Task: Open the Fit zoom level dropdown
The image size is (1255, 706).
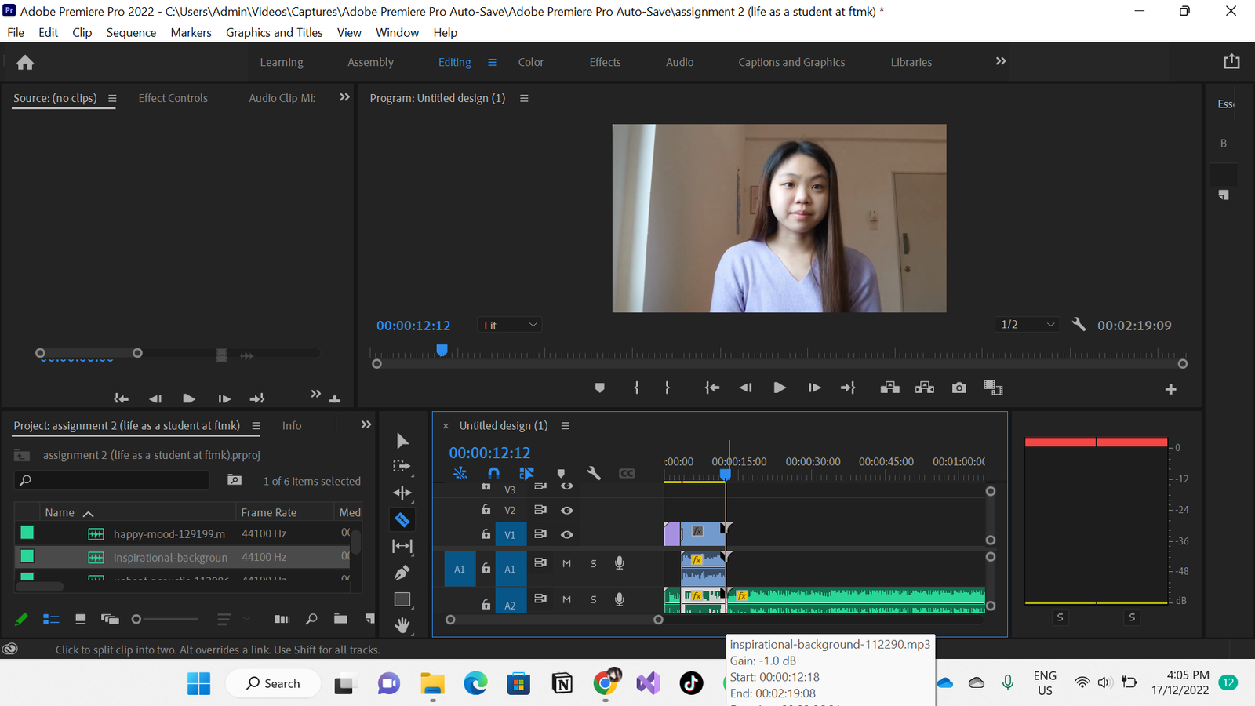Action: pyautogui.click(x=509, y=324)
